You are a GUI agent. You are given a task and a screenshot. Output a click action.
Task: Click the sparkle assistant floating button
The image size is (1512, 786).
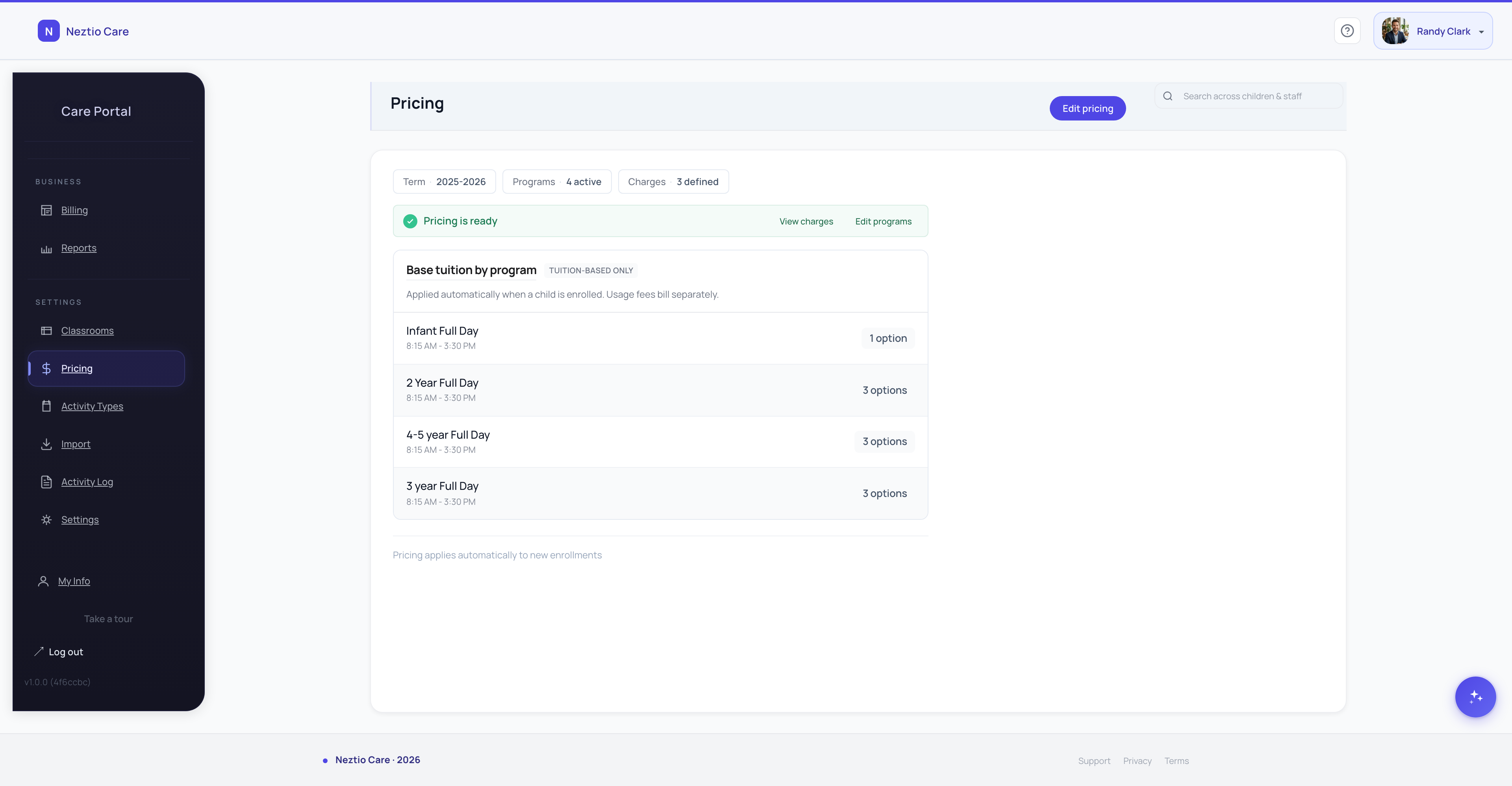pos(1475,697)
